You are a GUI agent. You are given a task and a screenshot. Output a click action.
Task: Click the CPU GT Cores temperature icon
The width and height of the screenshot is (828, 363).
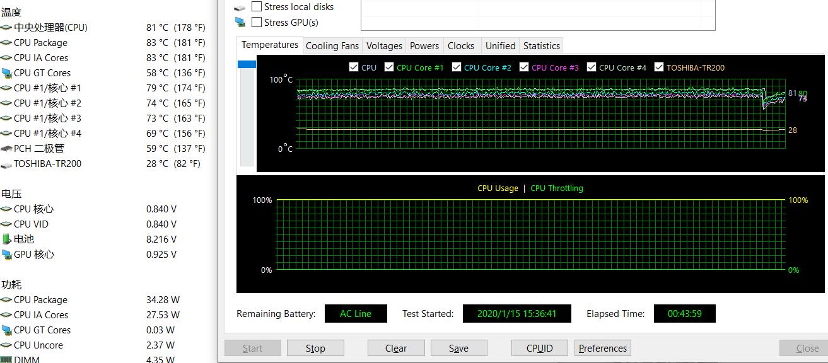click(6, 73)
